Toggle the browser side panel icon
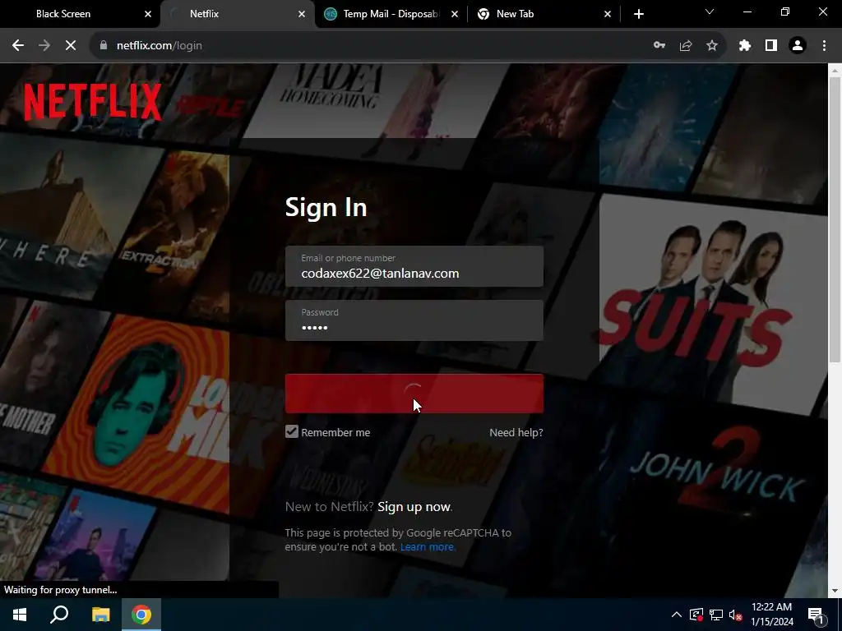This screenshot has height=631, width=842. [771, 46]
